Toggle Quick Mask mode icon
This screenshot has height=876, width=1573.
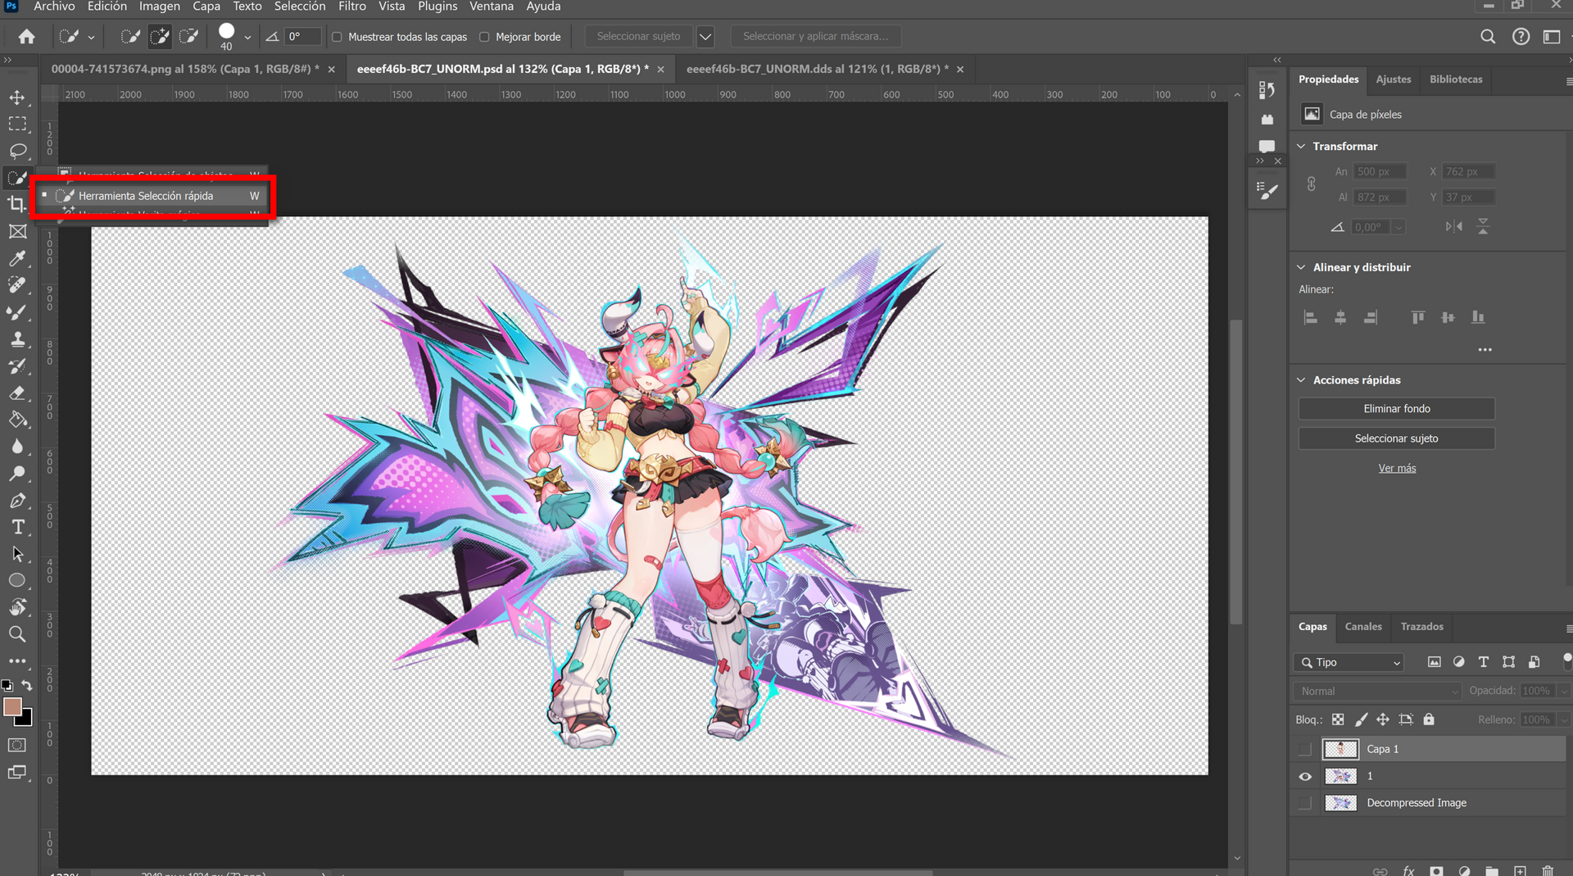(x=17, y=745)
